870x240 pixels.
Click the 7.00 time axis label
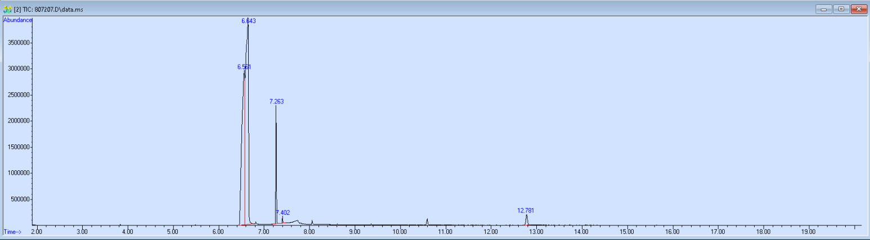[263, 232]
